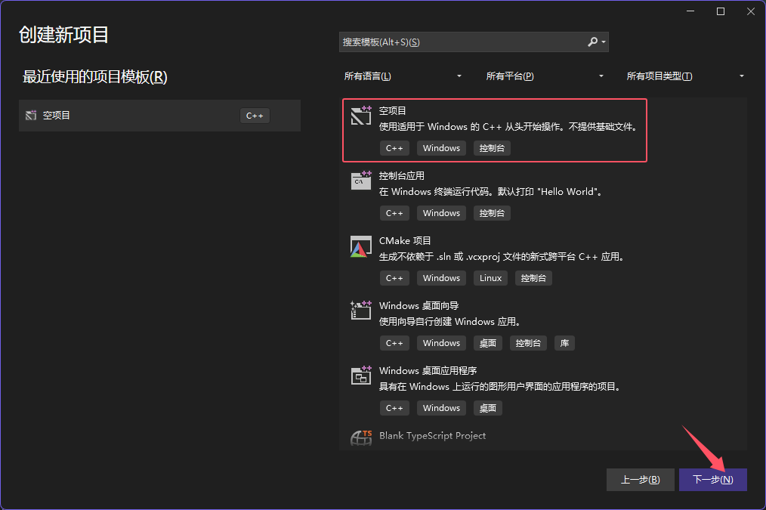This screenshot has height=510, width=766.
Task: Click the search magnifier icon
Action: click(593, 42)
